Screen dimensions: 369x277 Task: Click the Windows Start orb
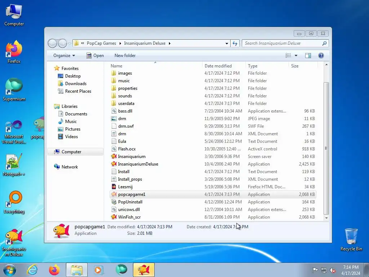click(10, 270)
